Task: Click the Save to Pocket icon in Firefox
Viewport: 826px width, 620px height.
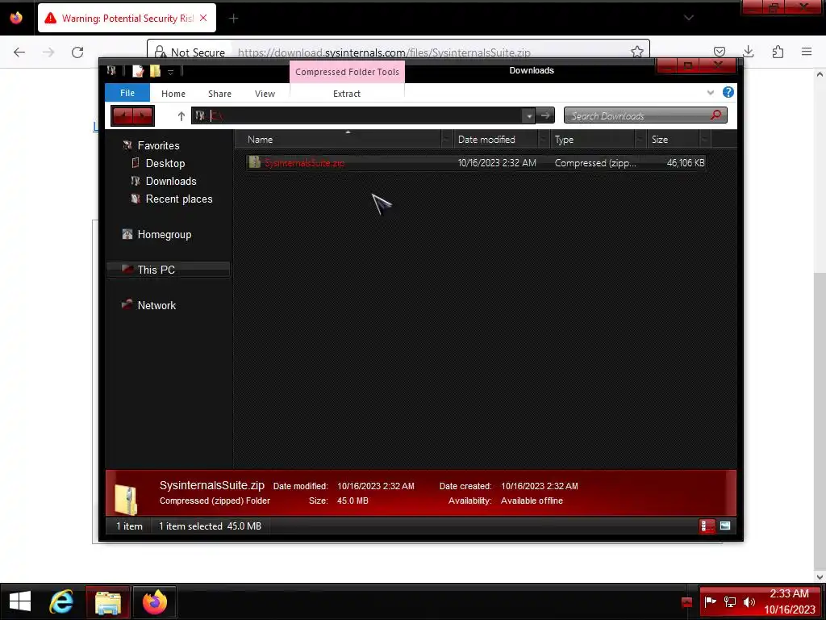Action: pos(719,52)
